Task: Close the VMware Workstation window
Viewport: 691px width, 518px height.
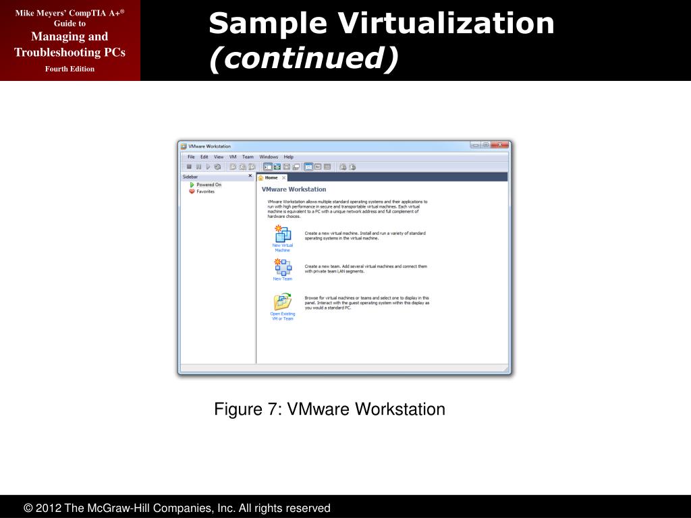Action: coord(500,144)
